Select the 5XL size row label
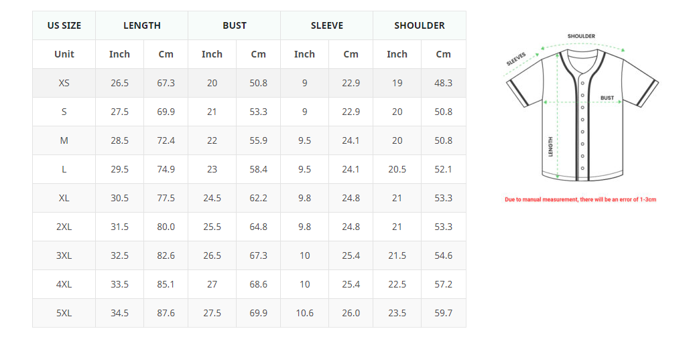693x337 pixels. pos(64,313)
